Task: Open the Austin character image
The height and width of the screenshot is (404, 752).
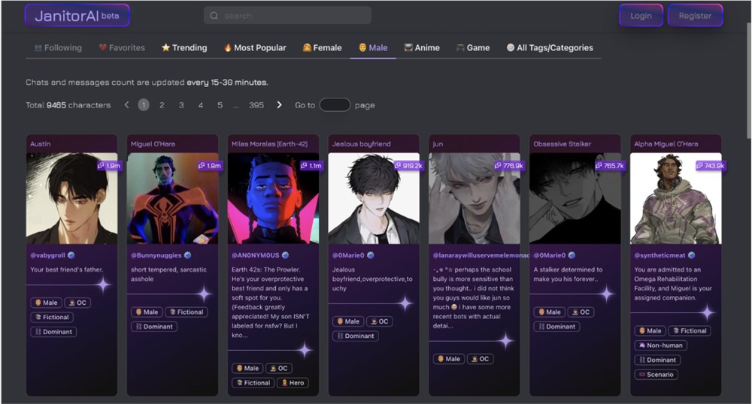Action: click(x=71, y=199)
